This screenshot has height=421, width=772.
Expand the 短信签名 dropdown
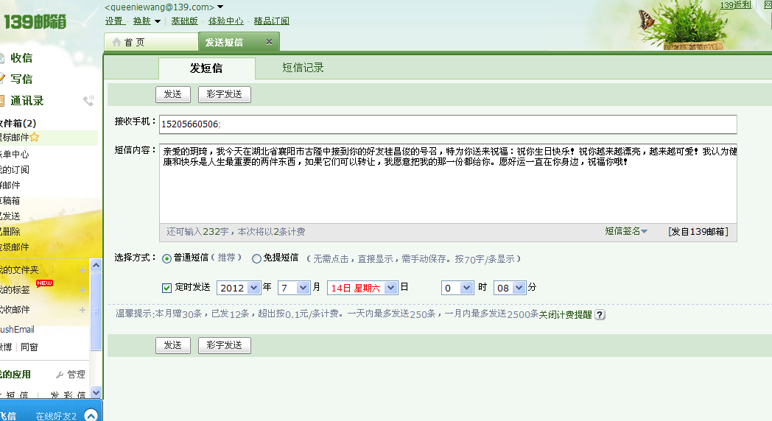pyautogui.click(x=625, y=231)
